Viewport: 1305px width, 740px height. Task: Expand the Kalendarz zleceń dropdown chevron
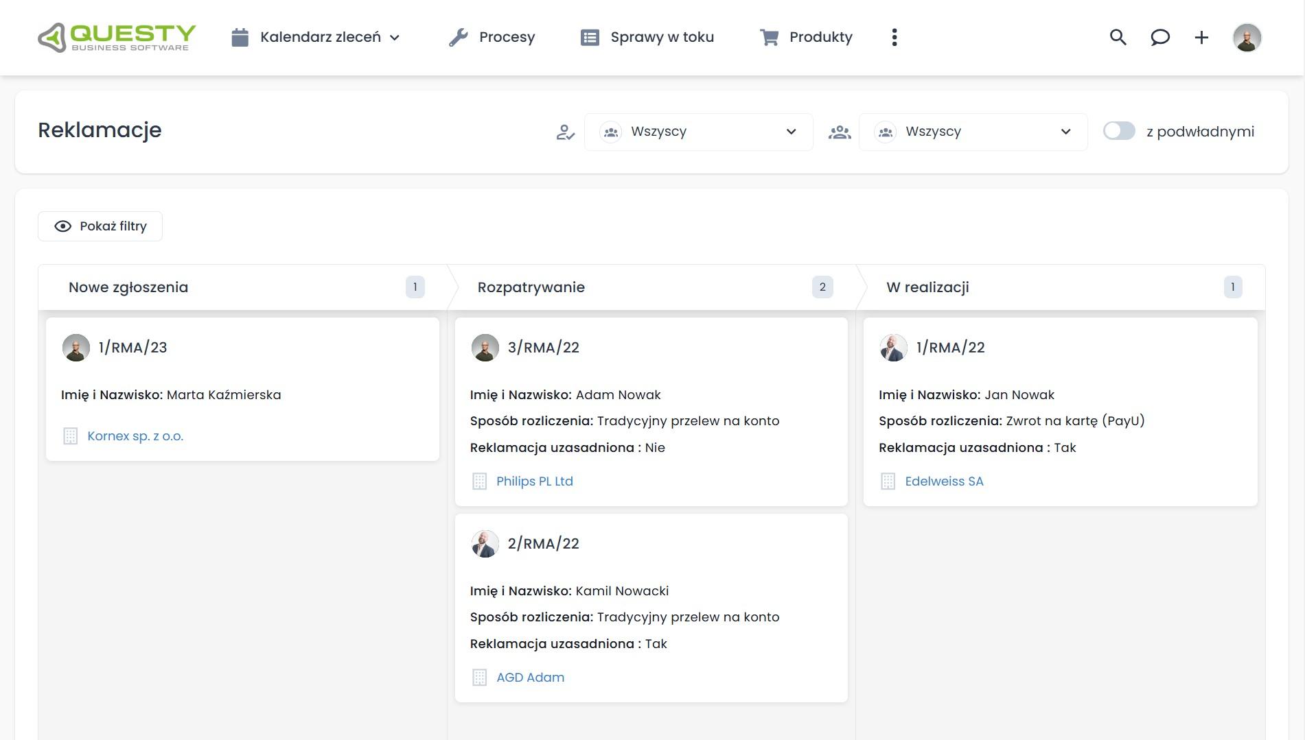[x=395, y=38]
